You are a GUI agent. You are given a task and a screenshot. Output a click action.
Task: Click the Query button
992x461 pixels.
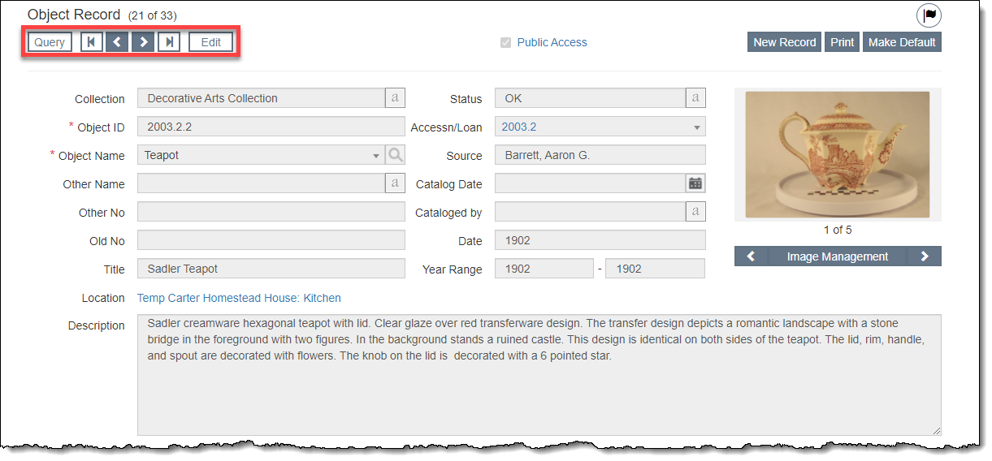[x=50, y=42]
